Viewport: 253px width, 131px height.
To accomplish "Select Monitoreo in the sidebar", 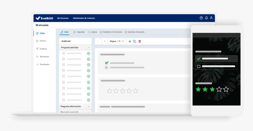I will click(42, 57).
